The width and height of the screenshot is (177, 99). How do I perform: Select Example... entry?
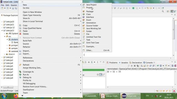(90, 46)
